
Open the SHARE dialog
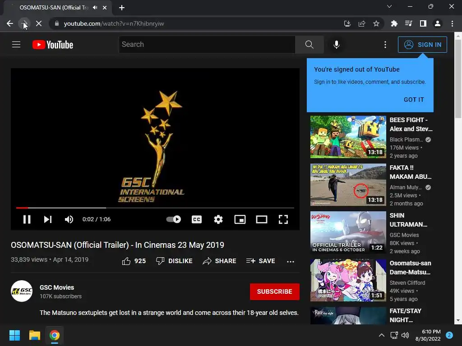click(219, 261)
